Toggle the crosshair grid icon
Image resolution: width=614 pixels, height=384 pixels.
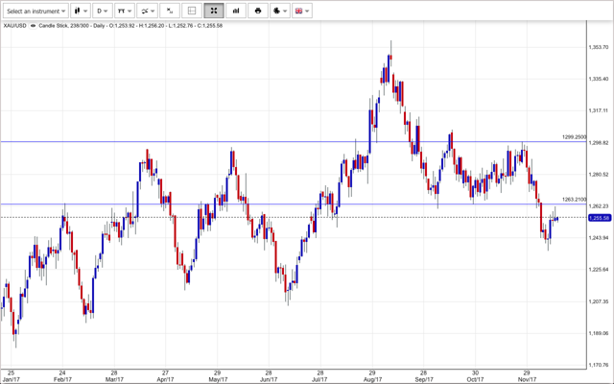(x=192, y=11)
